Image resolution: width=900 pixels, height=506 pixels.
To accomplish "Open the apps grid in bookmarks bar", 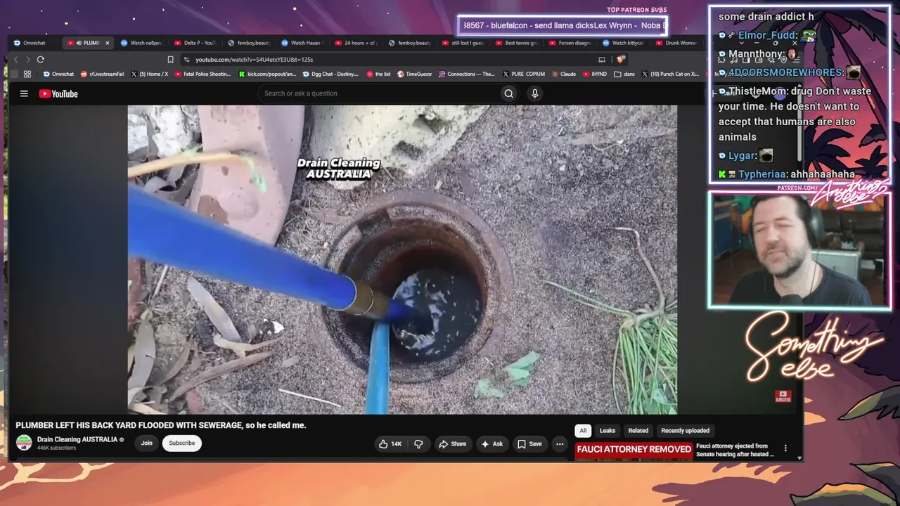I will point(27,74).
